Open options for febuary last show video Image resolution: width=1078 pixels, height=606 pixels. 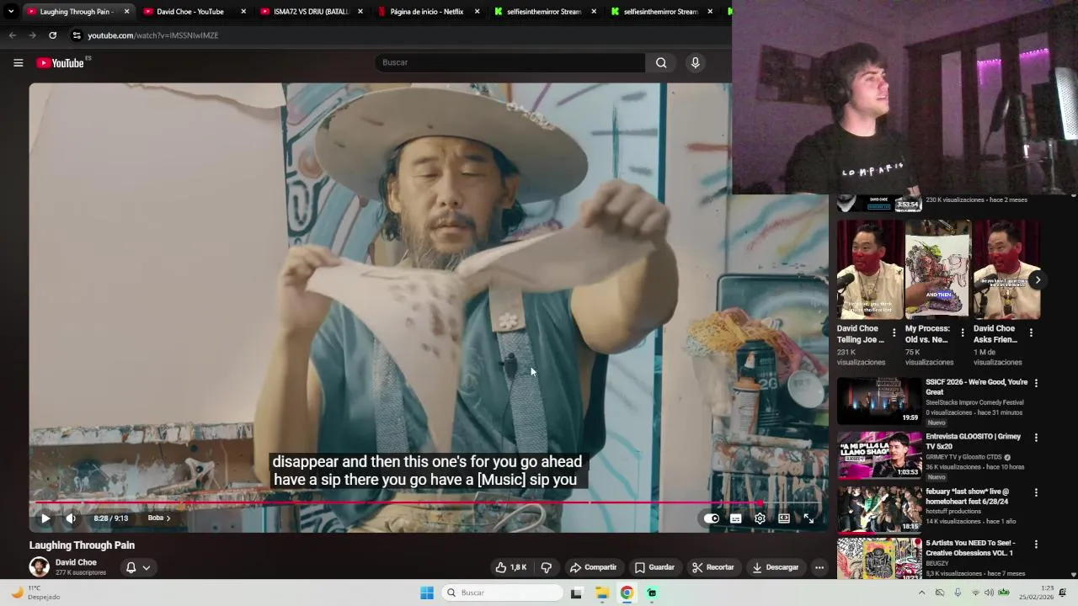(1036, 492)
